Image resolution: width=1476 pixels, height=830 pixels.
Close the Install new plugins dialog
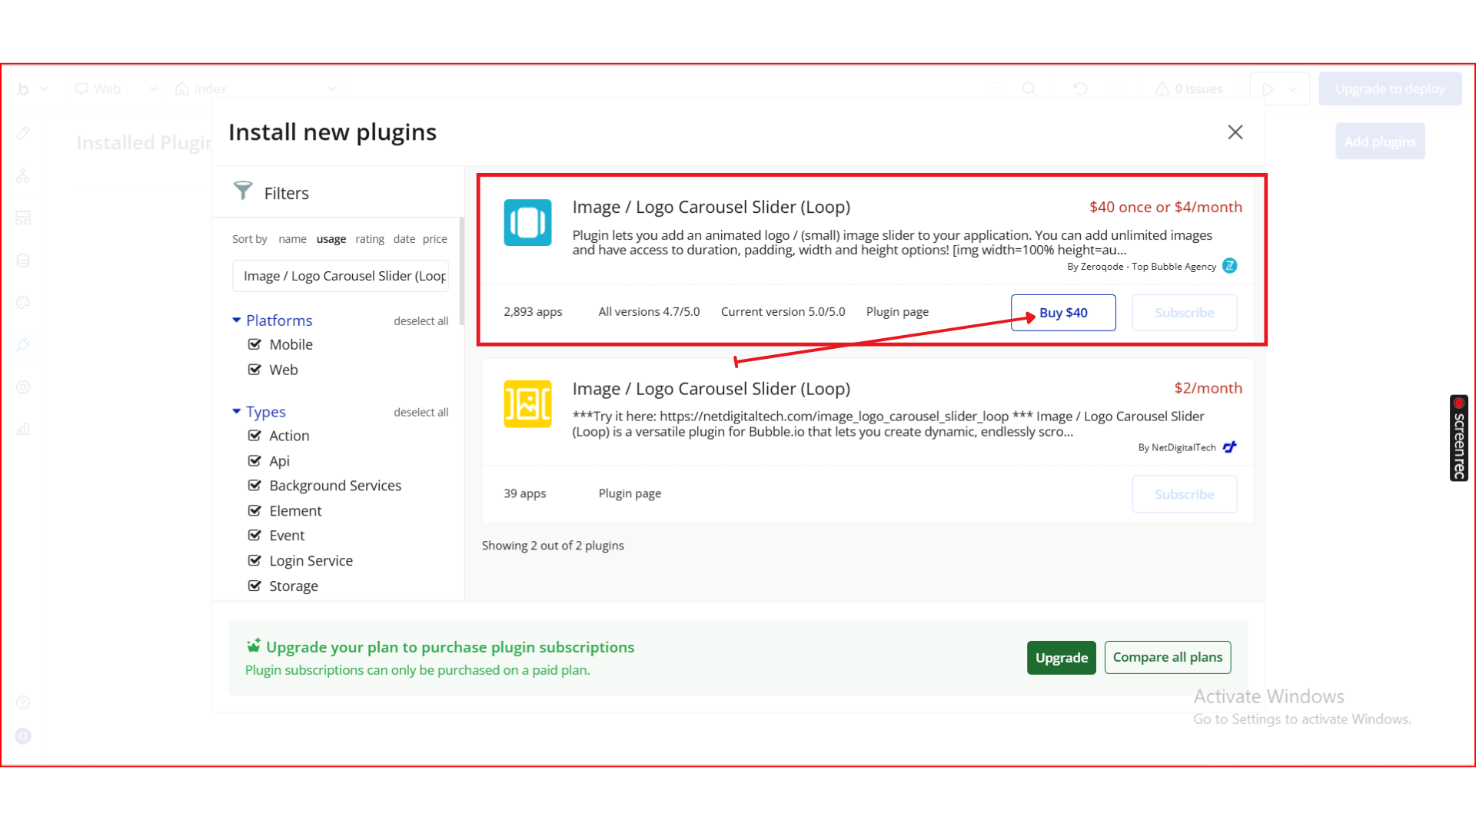[1235, 132]
